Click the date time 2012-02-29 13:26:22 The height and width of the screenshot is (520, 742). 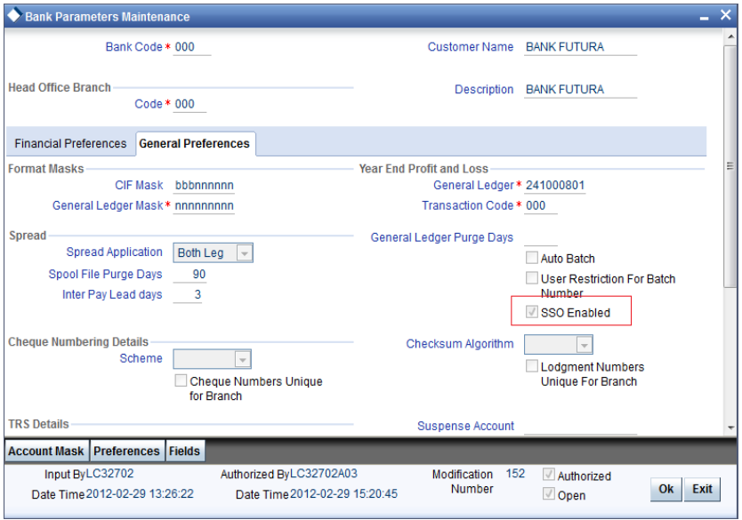pos(140,494)
